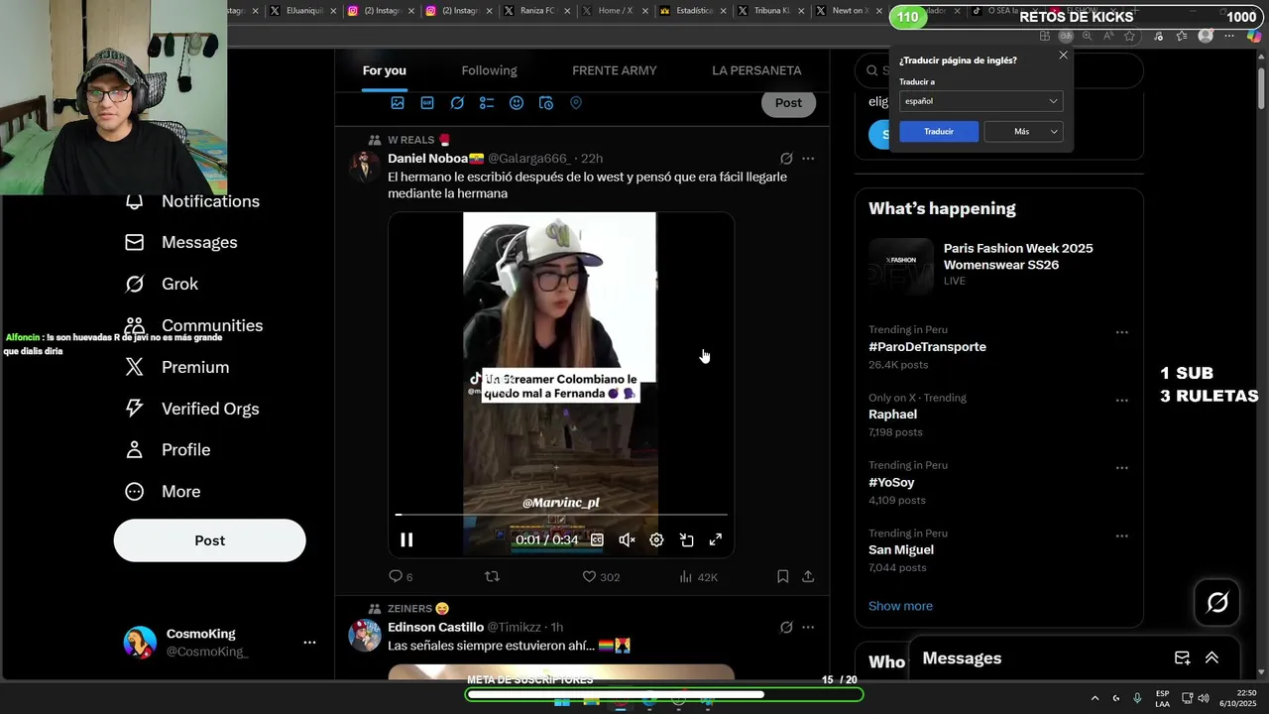Click Traducir in the translate popup
Viewport: 1269px width, 714px height.
(939, 131)
